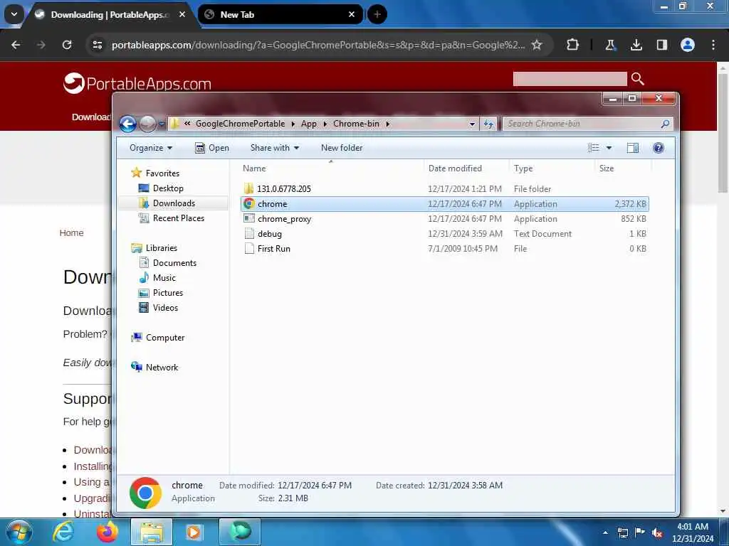Open Chrome Extensions puzzle icon
The height and width of the screenshot is (546, 729).
click(573, 45)
